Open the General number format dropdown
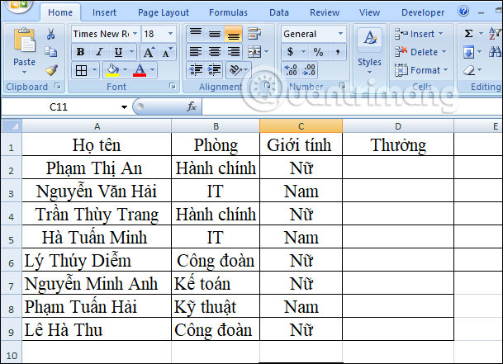The height and width of the screenshot is (364, 503). coord(340,33)
